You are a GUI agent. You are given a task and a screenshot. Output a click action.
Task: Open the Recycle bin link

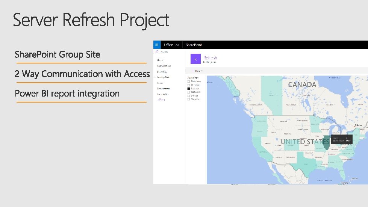pos(163,94)
